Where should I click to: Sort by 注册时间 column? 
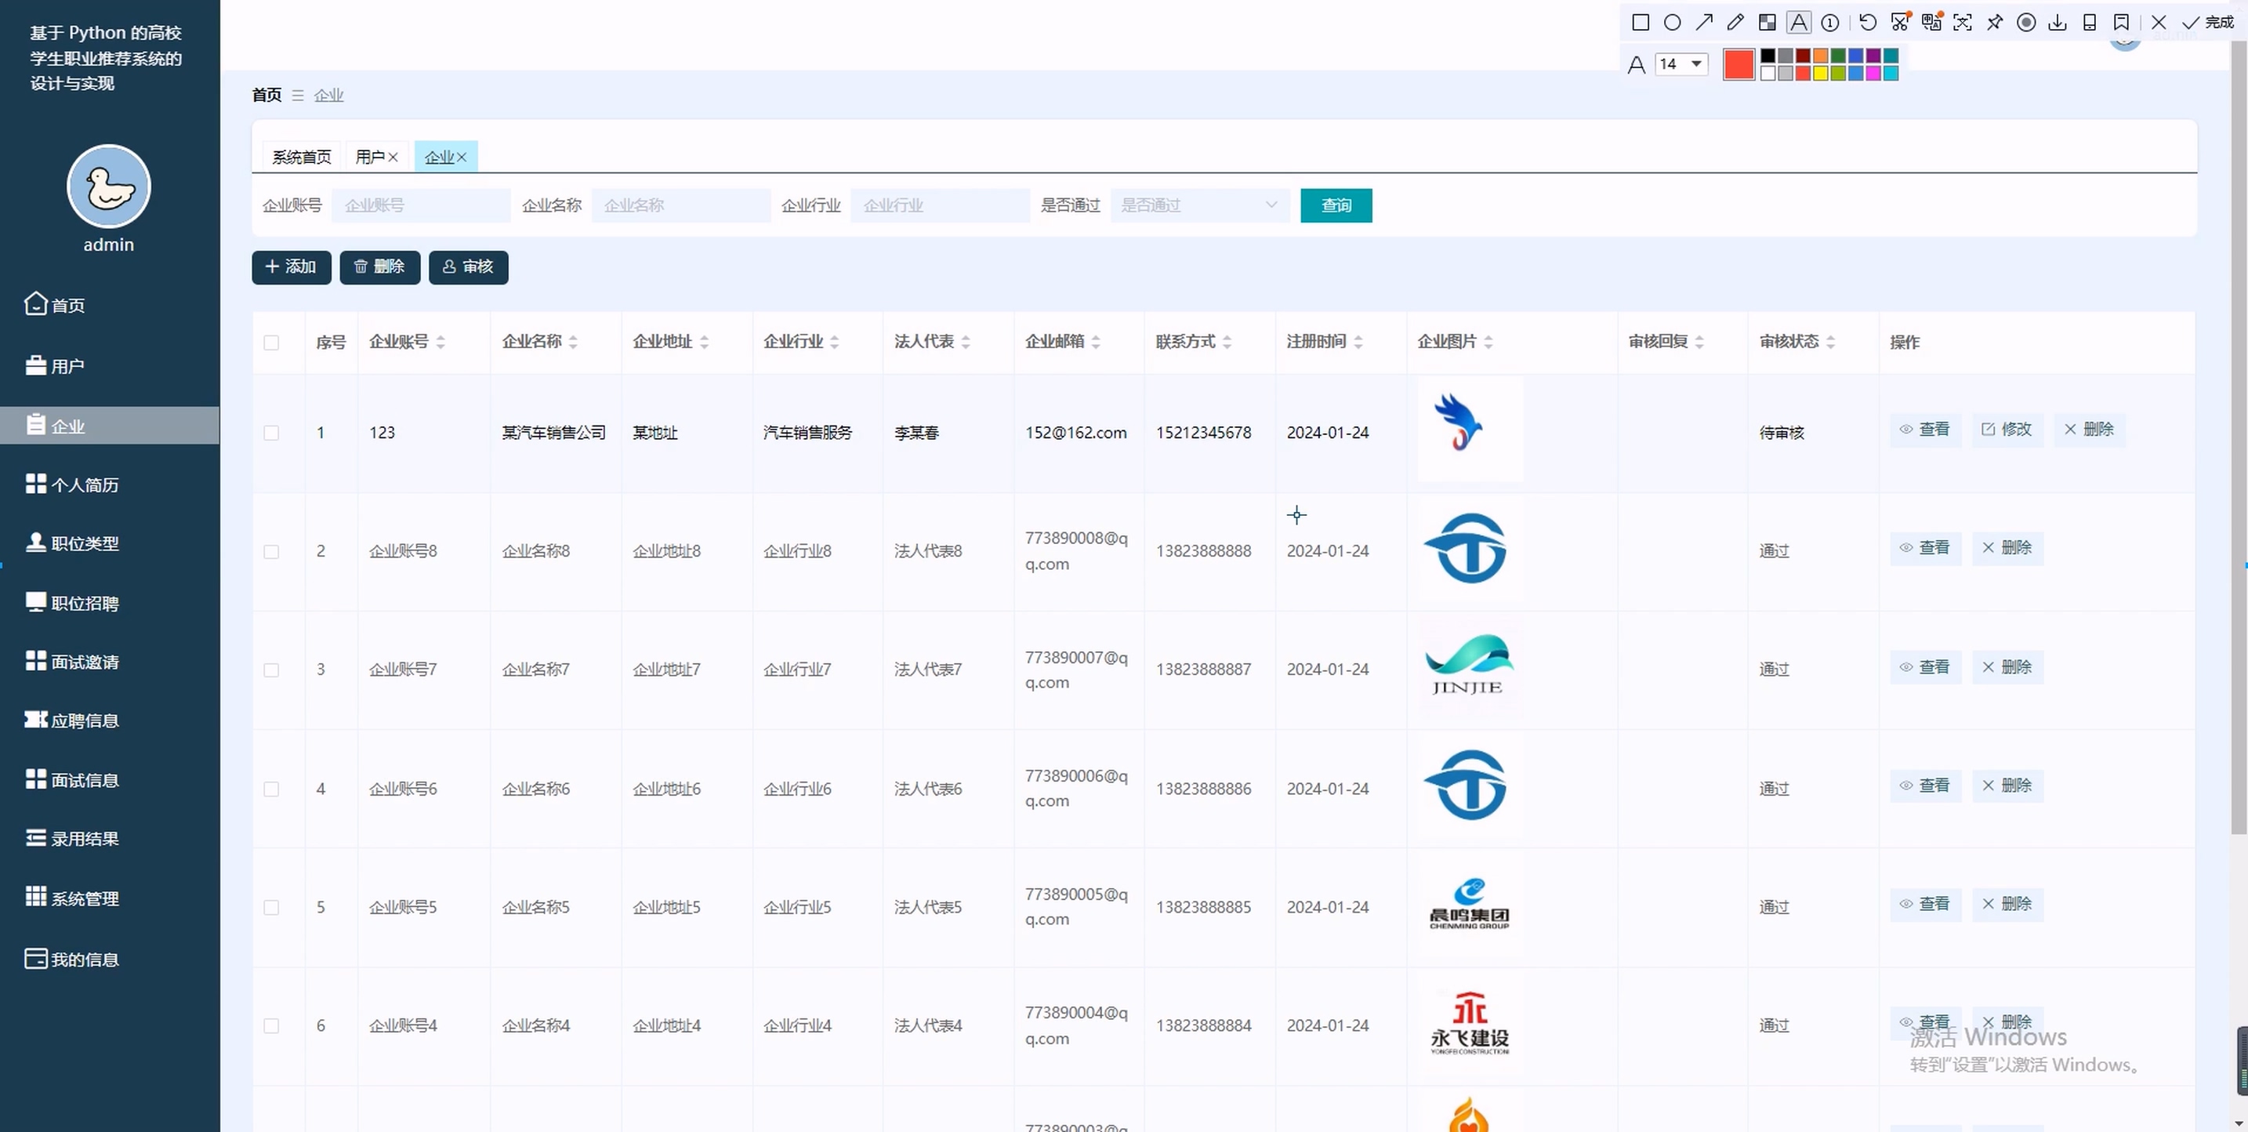click(1358, 342)
